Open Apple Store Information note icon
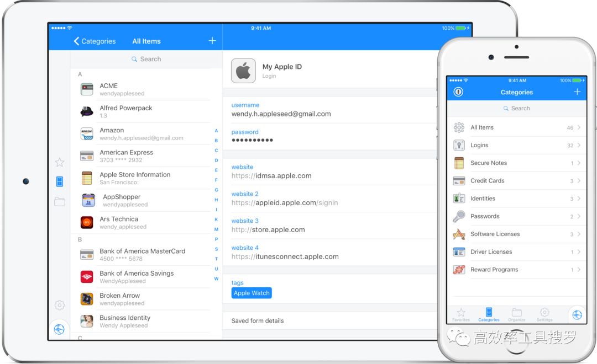The height and width of the screenshot is (364, 597). tap(87, 178)
